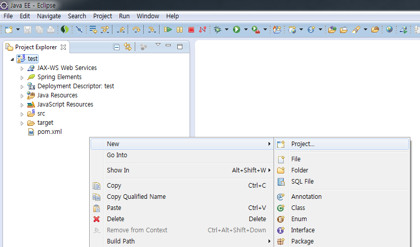This screenshot has height=247, width=420.
Task: Click the green Run button icon
Action: point(237,29)
